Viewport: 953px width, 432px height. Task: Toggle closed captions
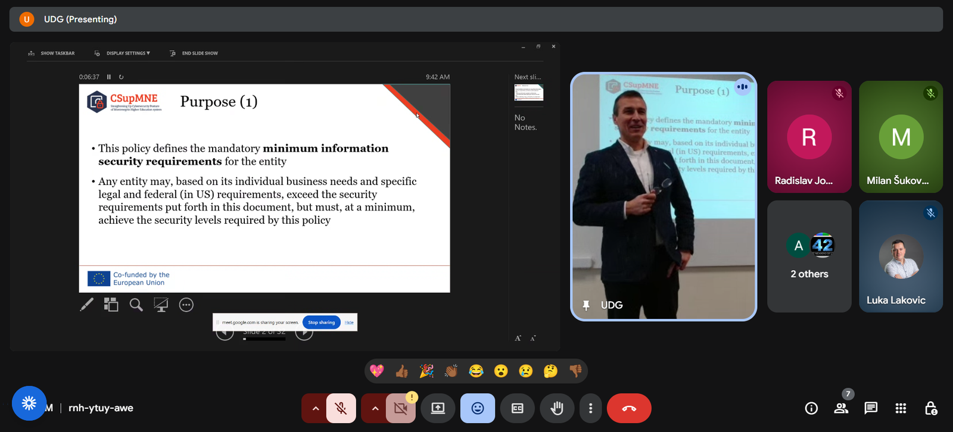tap(518, 408)
